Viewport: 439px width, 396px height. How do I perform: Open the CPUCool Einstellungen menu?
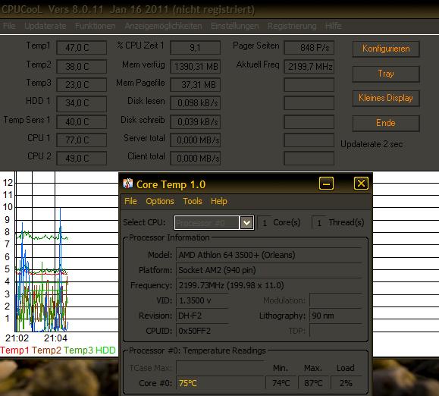(234, 26)
